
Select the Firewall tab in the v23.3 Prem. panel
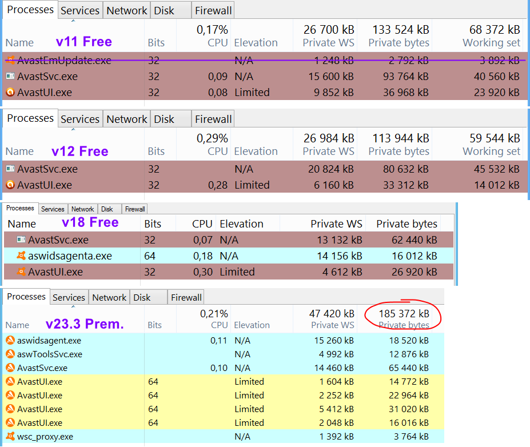point(186,297)
